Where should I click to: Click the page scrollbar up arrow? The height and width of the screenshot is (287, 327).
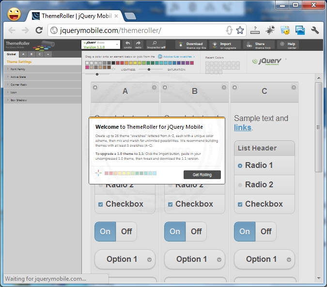pyautogui.click(x=319, y=78)
